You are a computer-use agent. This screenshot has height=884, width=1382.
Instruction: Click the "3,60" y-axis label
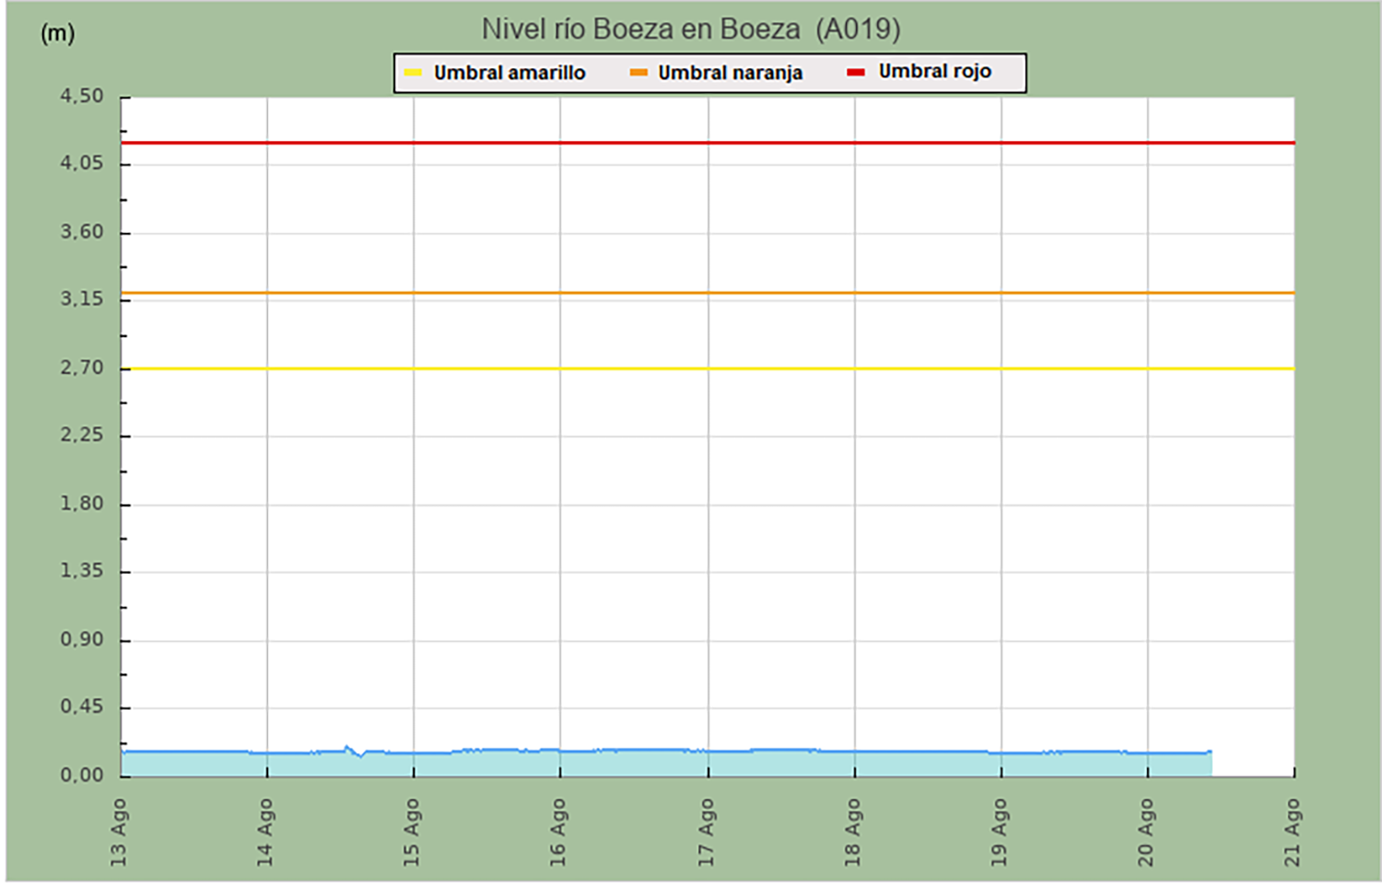(82, 232)
